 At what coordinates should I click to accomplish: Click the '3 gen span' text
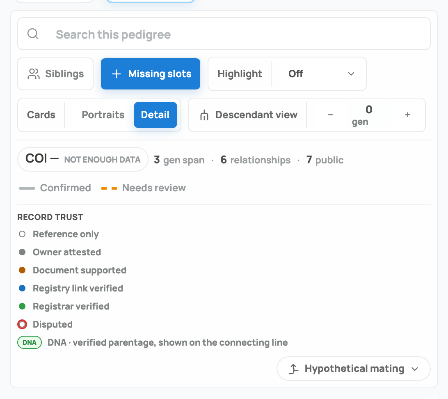click(179, 160)
